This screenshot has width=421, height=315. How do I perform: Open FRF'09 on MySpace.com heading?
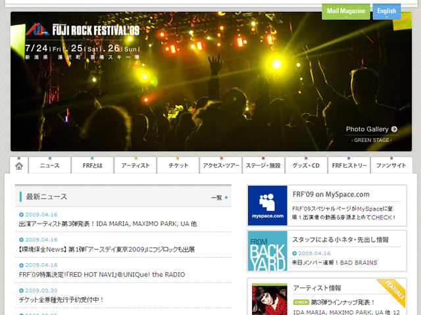pyautogui.click(x=331, y=194)
